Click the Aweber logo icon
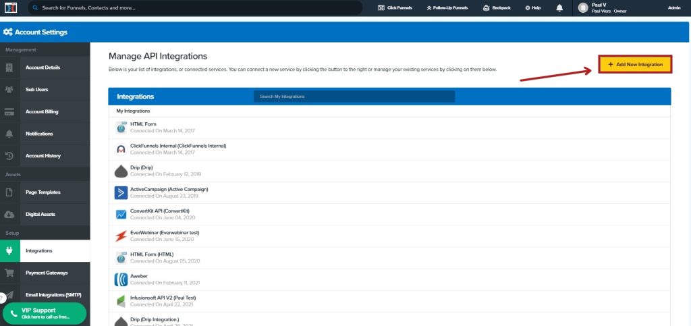The width and height of the screenshot is (691, 326). (x=121, y=279)
